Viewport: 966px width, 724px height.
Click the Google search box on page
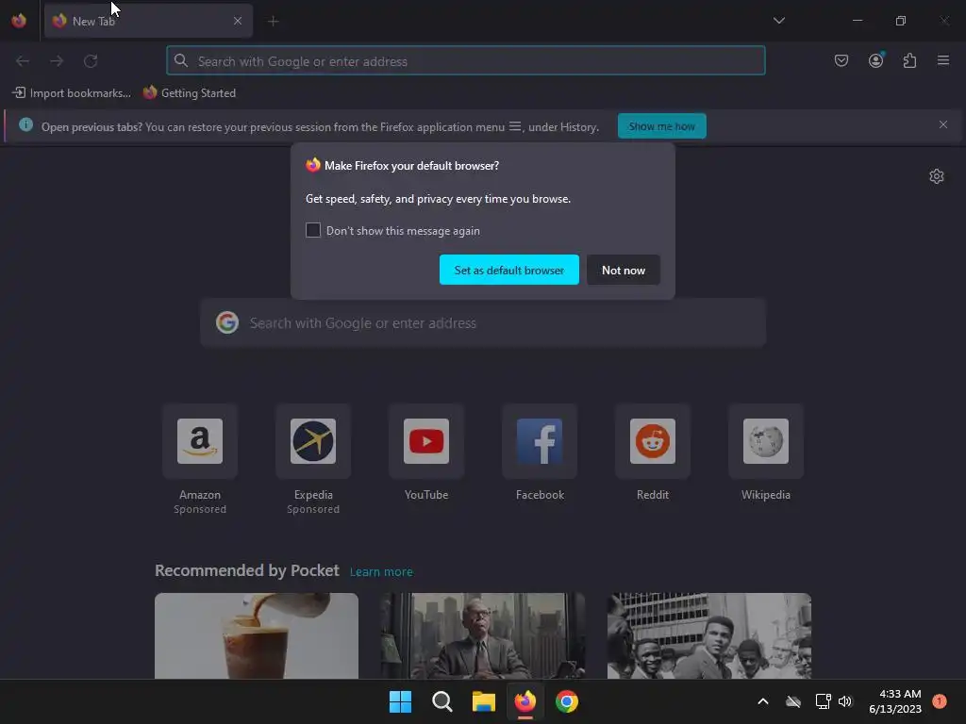(483, 323)
